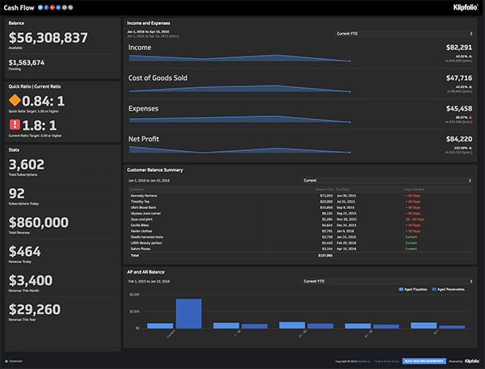Click the Aged Receivables legend swatch
Screen dimensions: 485x369
[434, 289]
